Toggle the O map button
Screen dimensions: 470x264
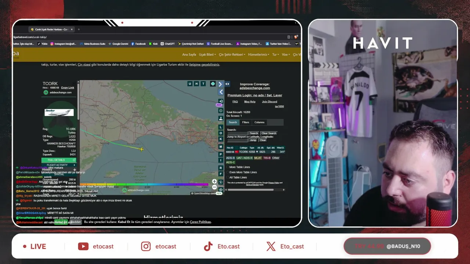pyautogui.click(x=221, y=133)
